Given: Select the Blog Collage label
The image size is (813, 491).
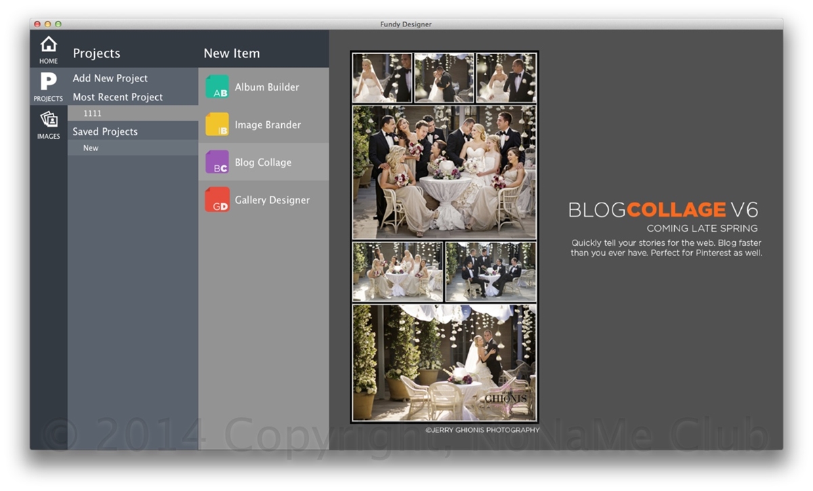Looking at the screenshot, I should click(263, 163).
